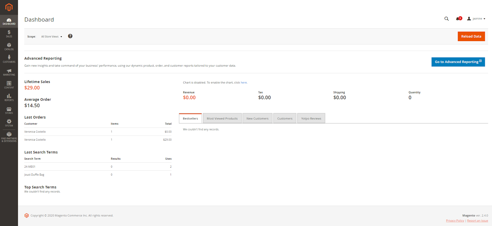Click the scope help question mark
The height and width of the screenshot is (226, 492).
[70, 36]
